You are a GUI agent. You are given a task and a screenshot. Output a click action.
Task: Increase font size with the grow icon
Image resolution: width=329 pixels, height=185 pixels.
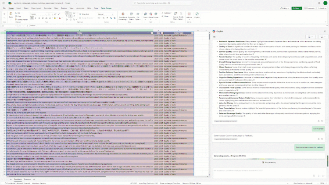point(55,14)
